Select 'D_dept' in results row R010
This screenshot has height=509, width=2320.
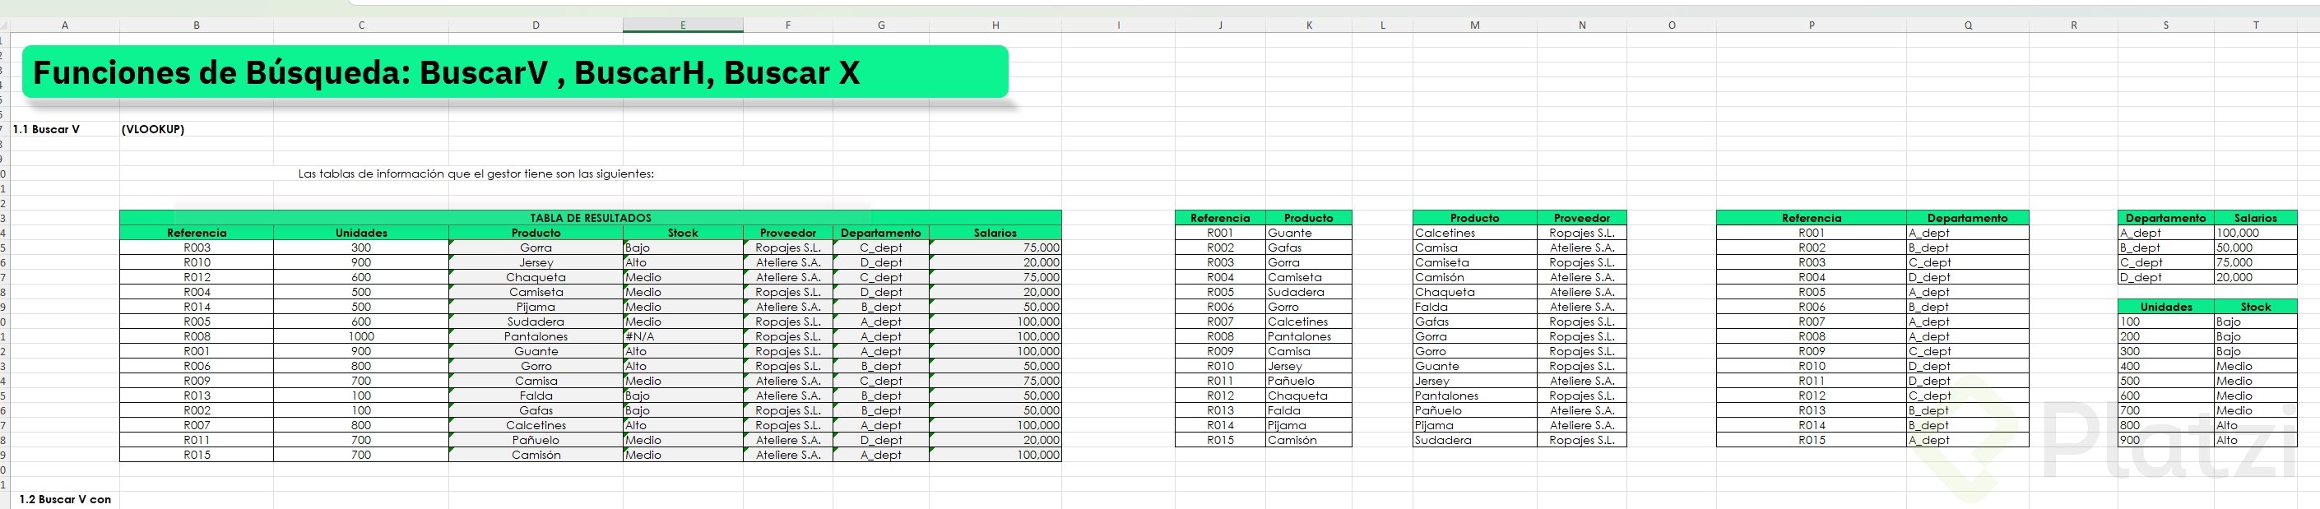(x=881, y=262)
